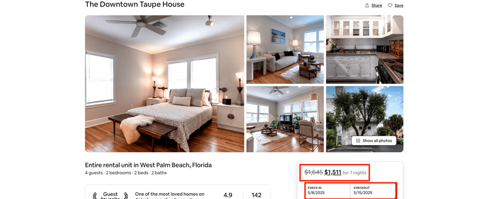Open the main bedroom photo
The width and height of the screenshot is (487, 199).
click(165, 84)
